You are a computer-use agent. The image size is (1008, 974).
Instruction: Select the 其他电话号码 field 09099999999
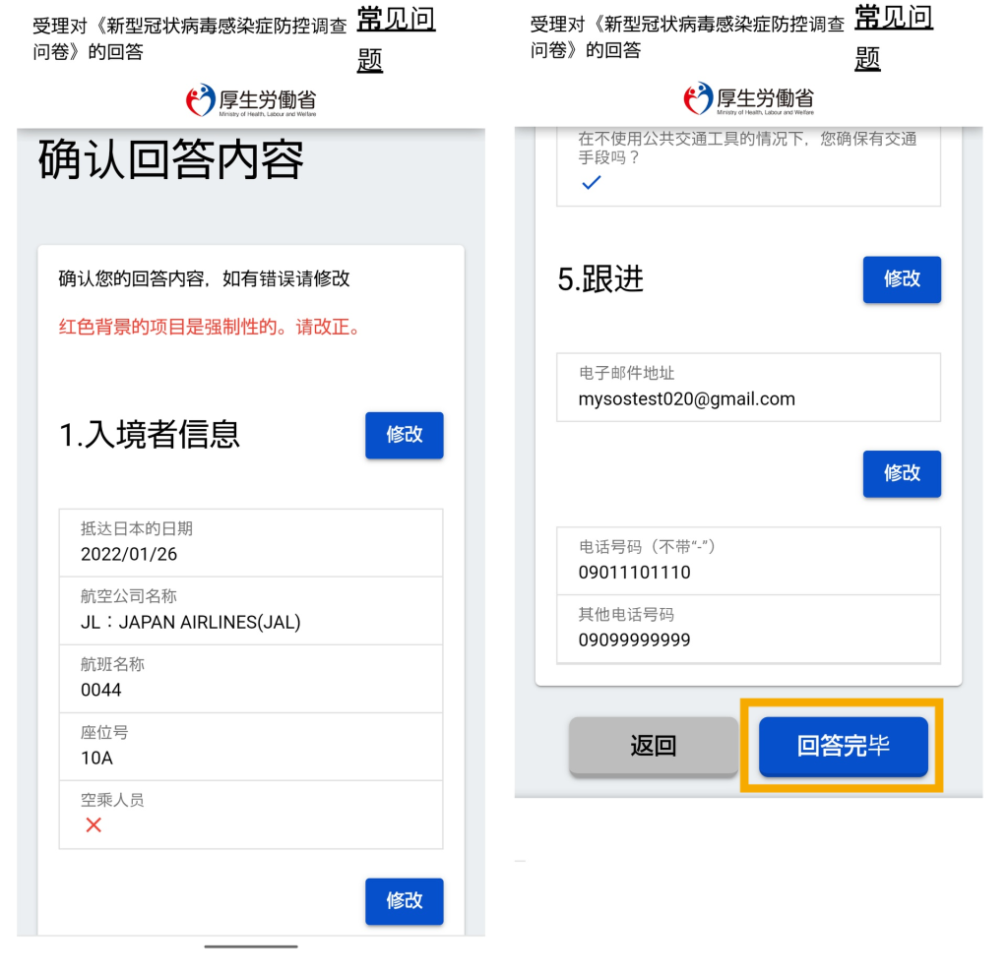pos(748,629)
